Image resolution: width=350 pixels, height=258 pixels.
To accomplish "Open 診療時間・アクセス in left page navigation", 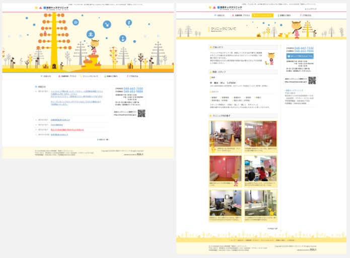I will pos(67,76).
